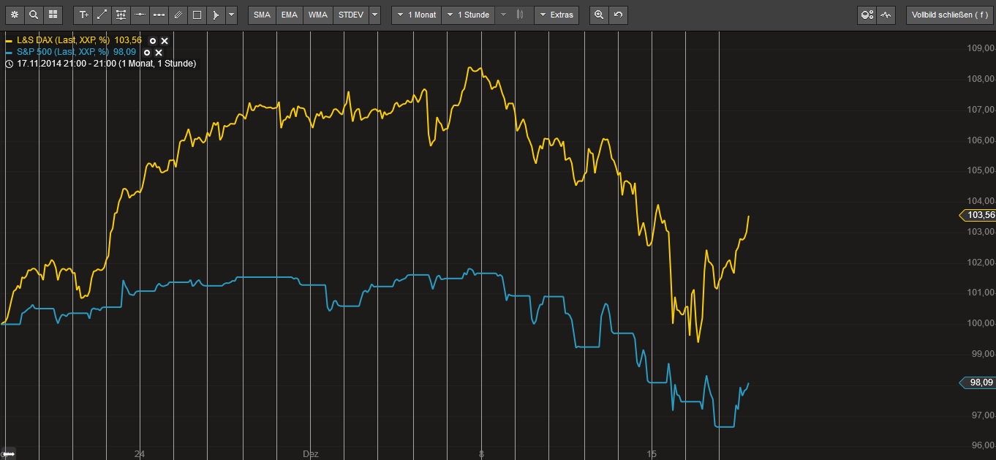Open settings circle for L&S DAX series
996x460 pixels.
pos(153,41)
